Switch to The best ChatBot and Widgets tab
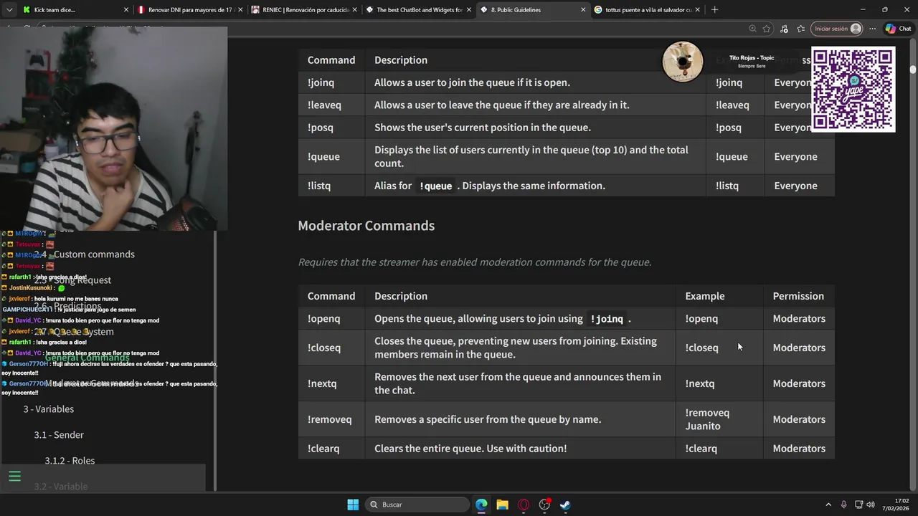 click(x=412, y=10)
